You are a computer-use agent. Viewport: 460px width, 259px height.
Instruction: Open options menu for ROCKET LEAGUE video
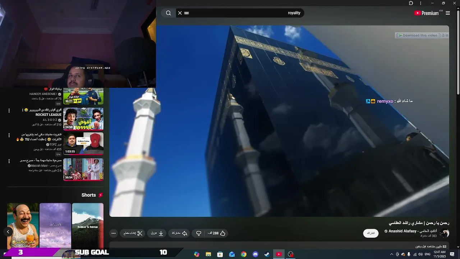click(x=9, y=111)
